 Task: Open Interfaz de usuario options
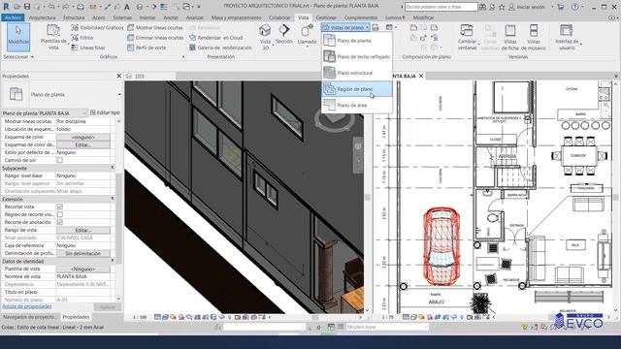click(x=567, y=37)
